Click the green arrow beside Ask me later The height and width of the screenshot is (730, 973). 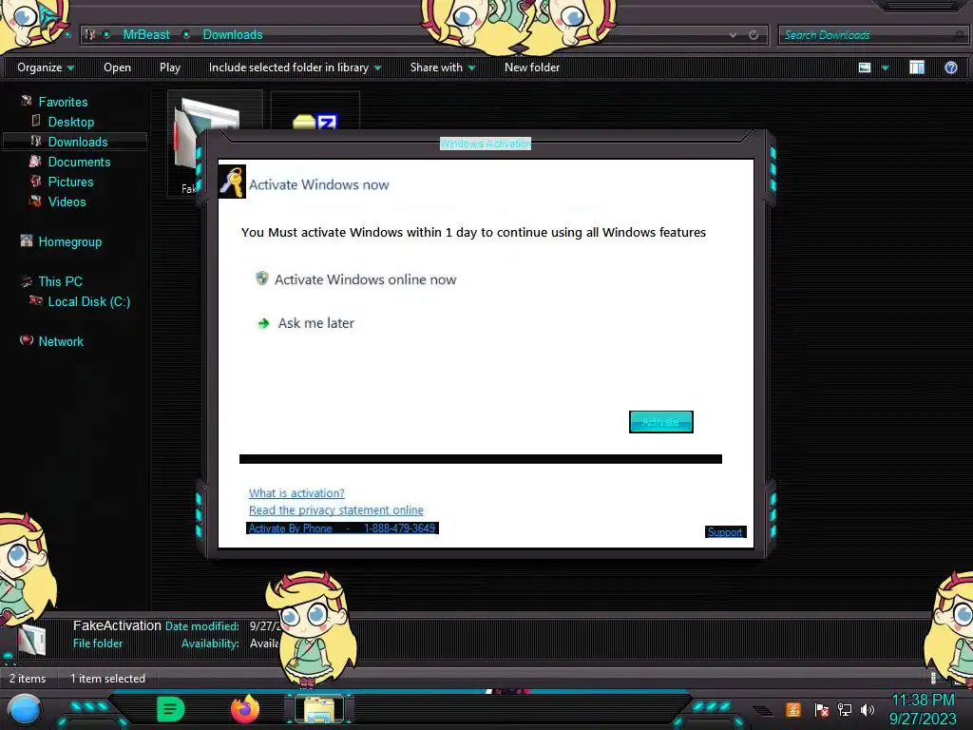coord(263,323)
